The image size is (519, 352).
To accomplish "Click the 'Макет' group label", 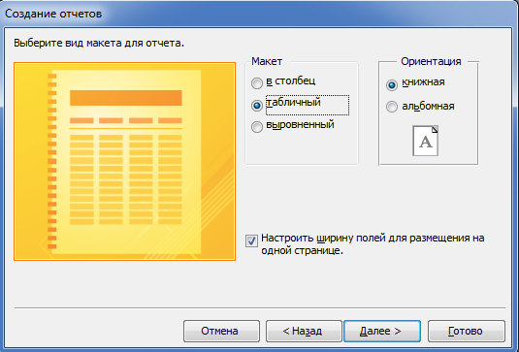I will pos(267,61).
